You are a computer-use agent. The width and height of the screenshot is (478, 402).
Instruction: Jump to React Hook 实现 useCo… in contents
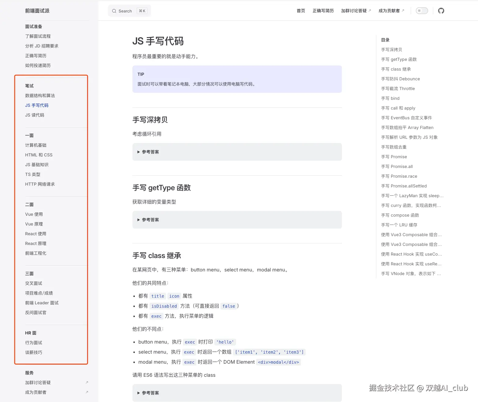412,254
